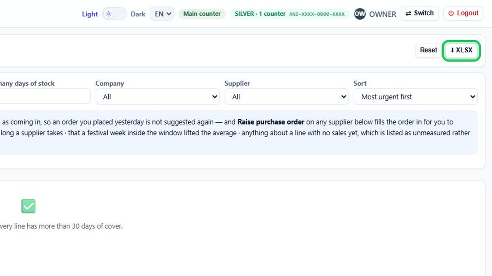Select the Light theme label
Screen dimensions: 492x276
90,14
